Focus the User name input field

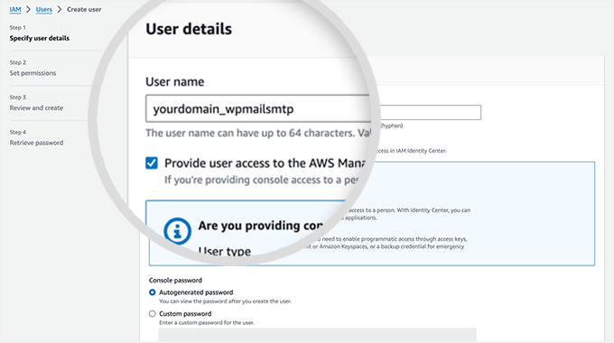[x=258, y=108]
